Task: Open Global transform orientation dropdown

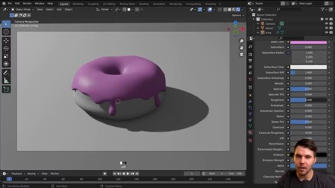Action: pyautogui.click(x=105, y=9)
